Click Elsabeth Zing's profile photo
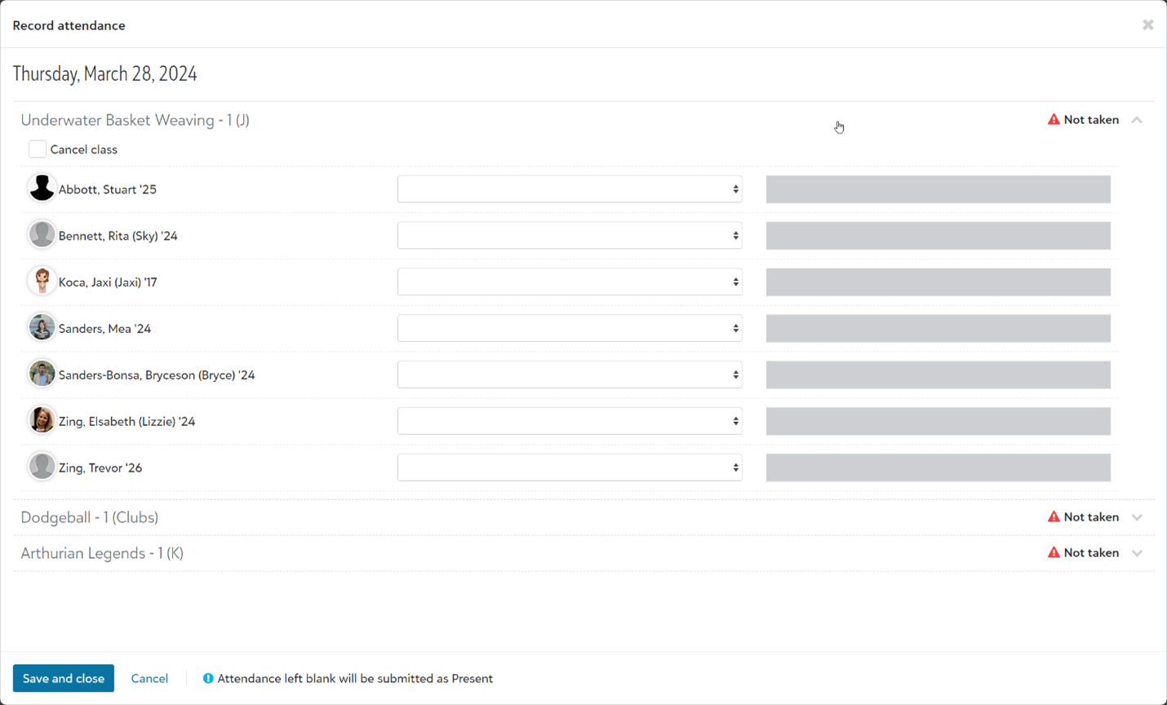The image size is (1167, 705). point(42,421)
